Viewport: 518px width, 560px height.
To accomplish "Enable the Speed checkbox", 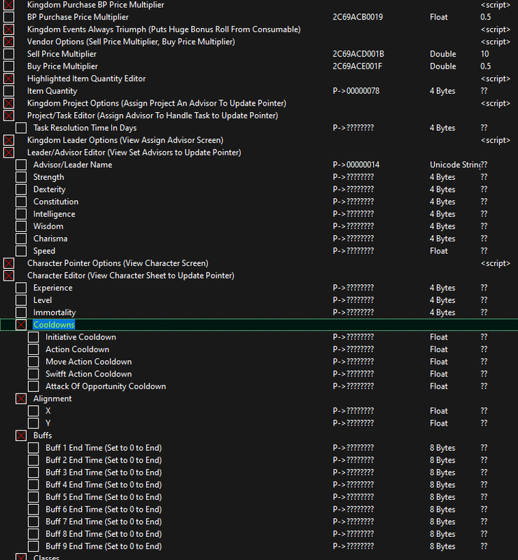I will pos(21,251).
